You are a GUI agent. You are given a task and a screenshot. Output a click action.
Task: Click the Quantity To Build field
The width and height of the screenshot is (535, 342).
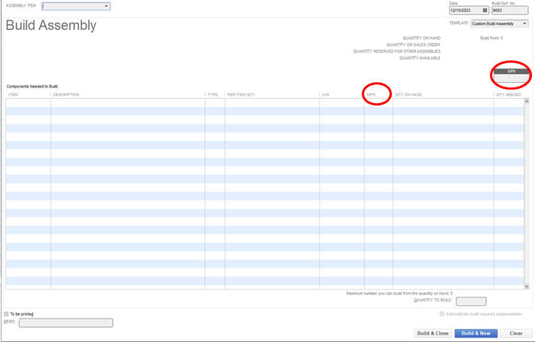click(471, 301)
